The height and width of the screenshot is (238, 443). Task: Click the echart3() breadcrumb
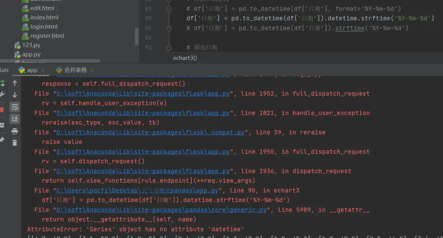click(185, 58)
